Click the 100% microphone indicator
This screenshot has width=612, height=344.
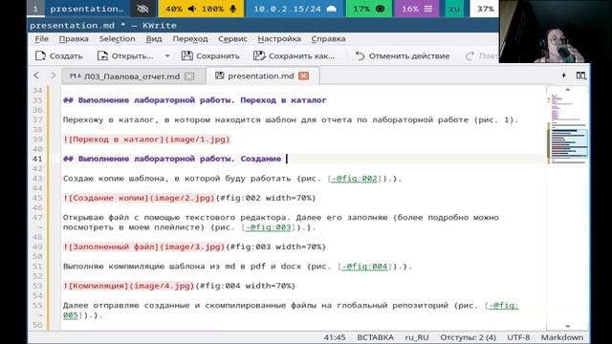[219, 9]
